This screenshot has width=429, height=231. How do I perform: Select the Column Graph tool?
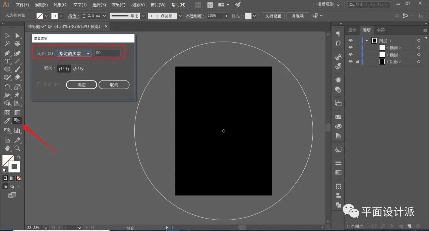[17, 130]
